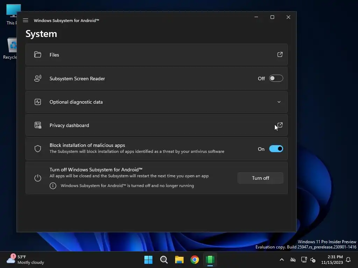Minimize the Windows Subsystem for Android window
Screen dimensions: 358x268
(x=256, y=17)
